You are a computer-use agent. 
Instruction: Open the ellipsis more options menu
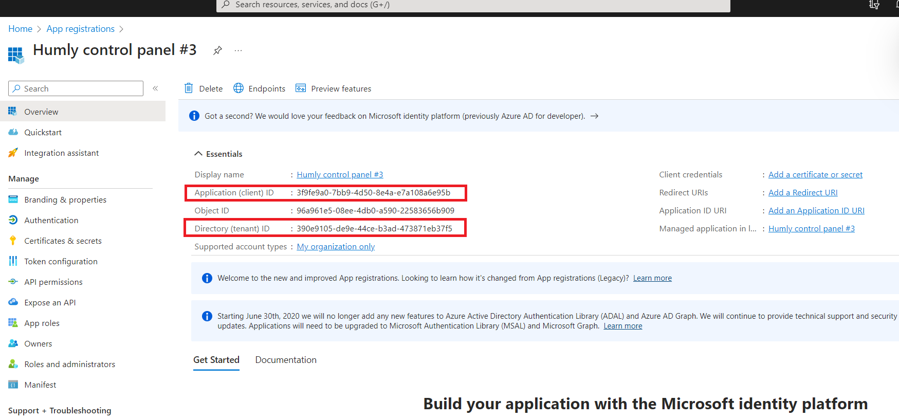click(x=238, y=50)
